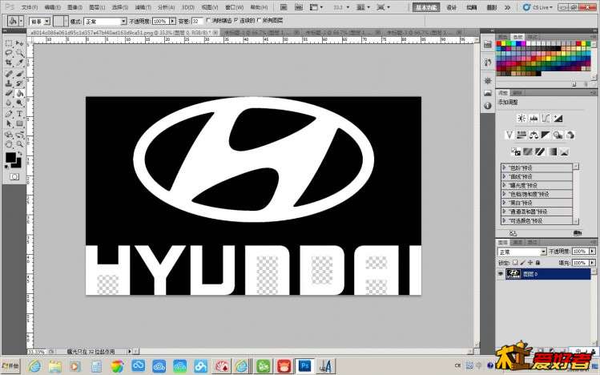Image resolution: width=600 pixels, height=375 pixels.
Task: Open options bar opacity slider arrow
Action: (x=172, y=21)
